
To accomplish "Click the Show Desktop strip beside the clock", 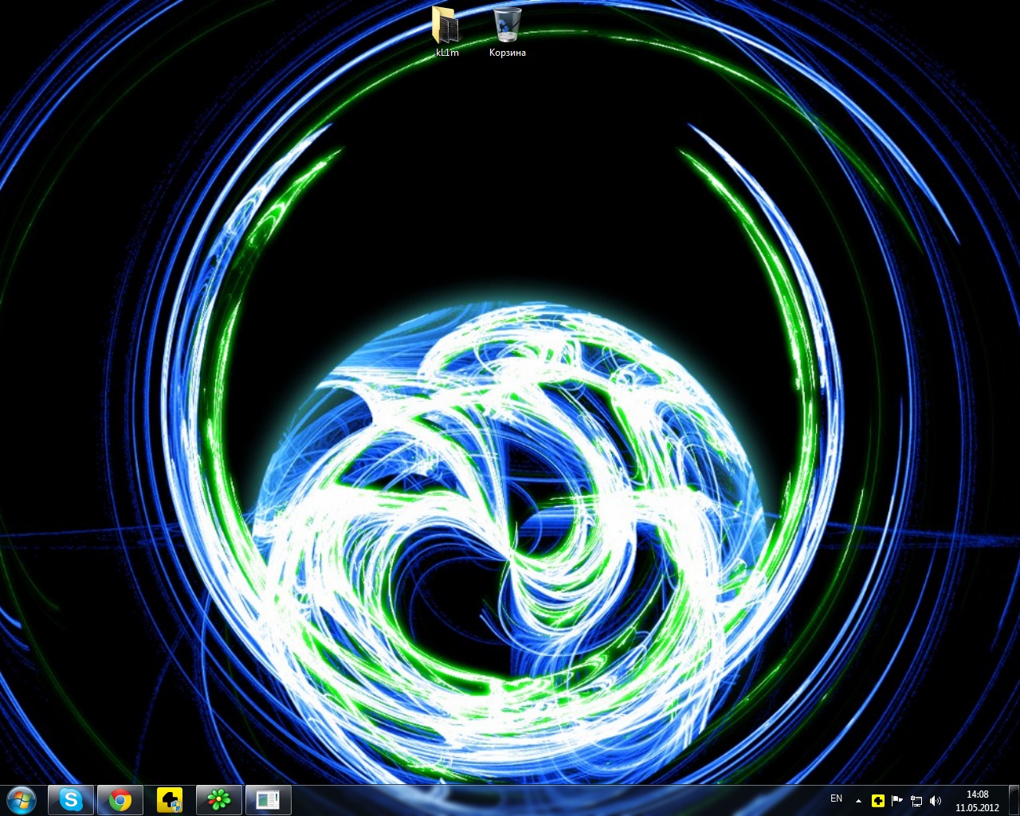I will (x=1014, y=800).
